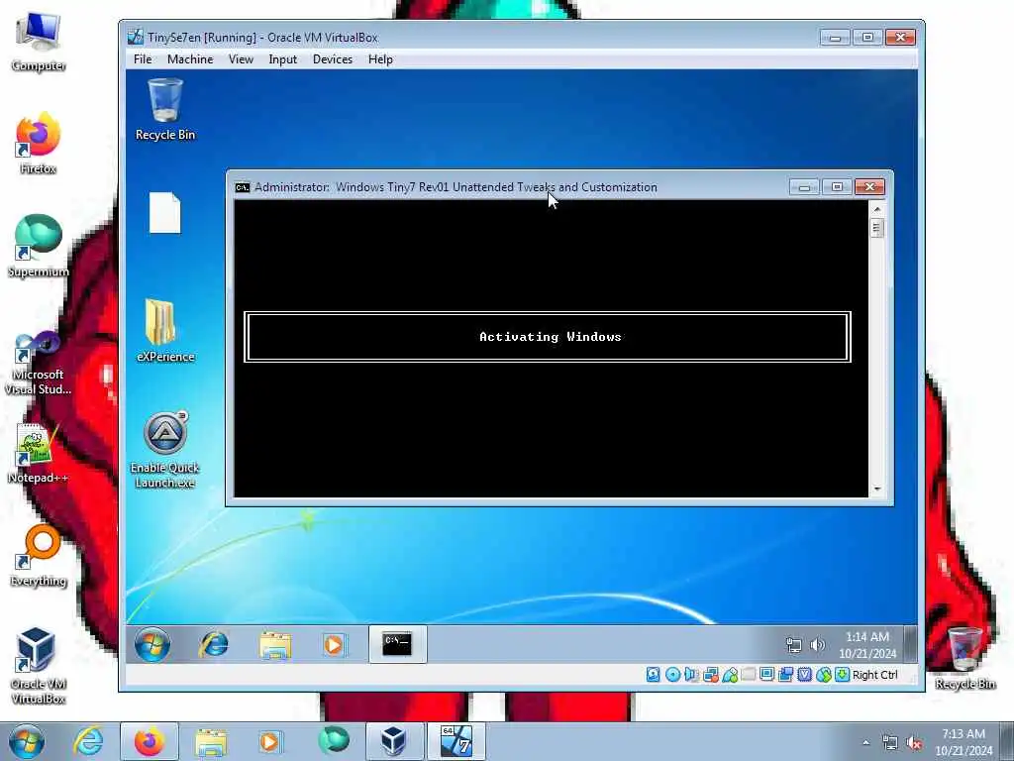Open Media Player from host taskbar

269,741
